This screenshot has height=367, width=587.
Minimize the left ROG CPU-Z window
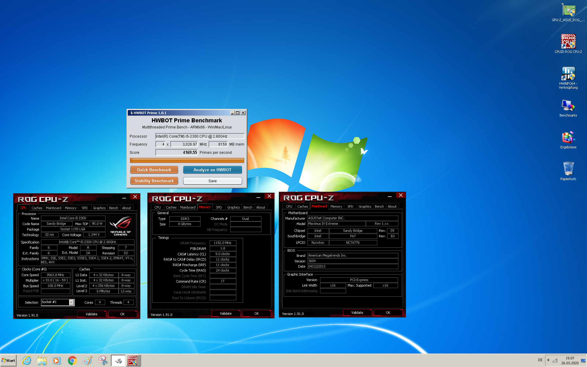point(124,198)
